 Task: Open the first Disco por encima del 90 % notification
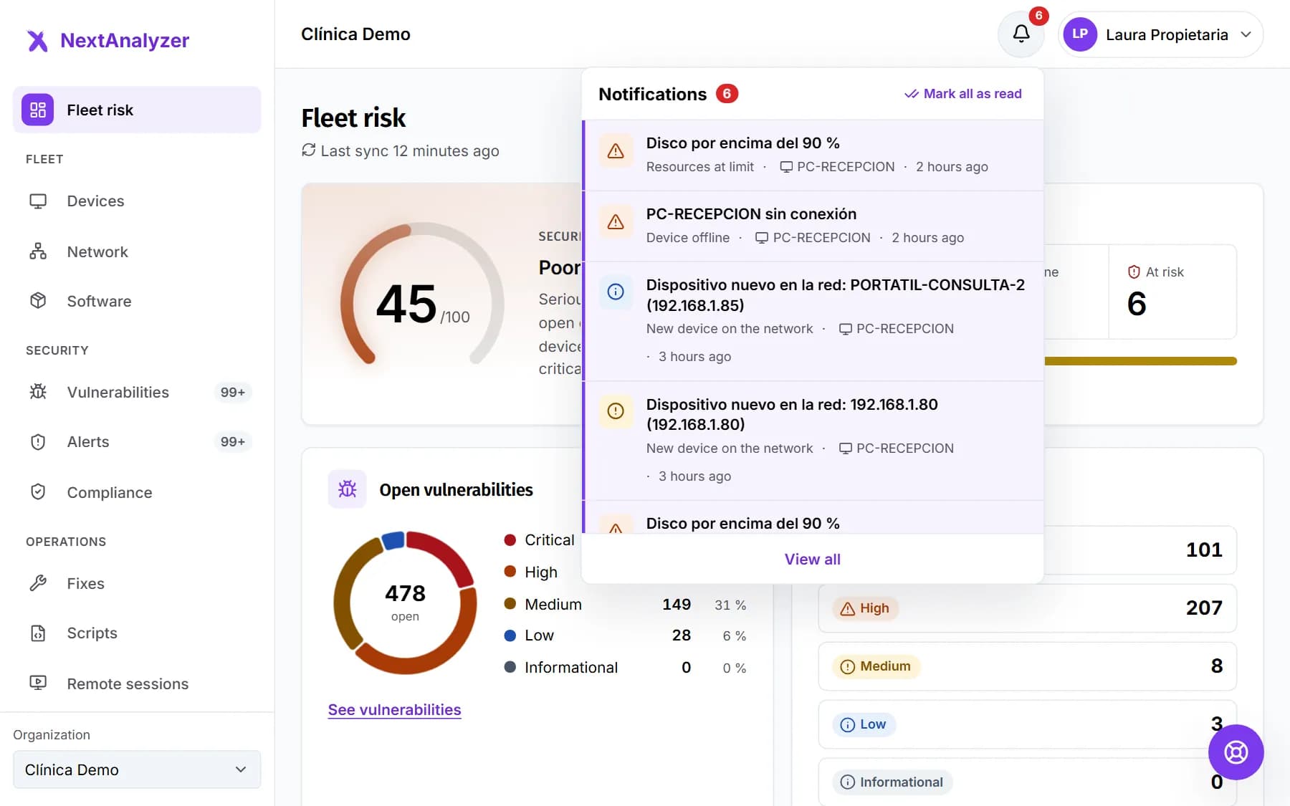coord(813,155)
